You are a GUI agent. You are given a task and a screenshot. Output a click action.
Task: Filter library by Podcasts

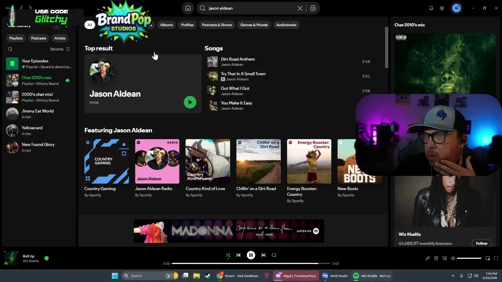point(38,38)
